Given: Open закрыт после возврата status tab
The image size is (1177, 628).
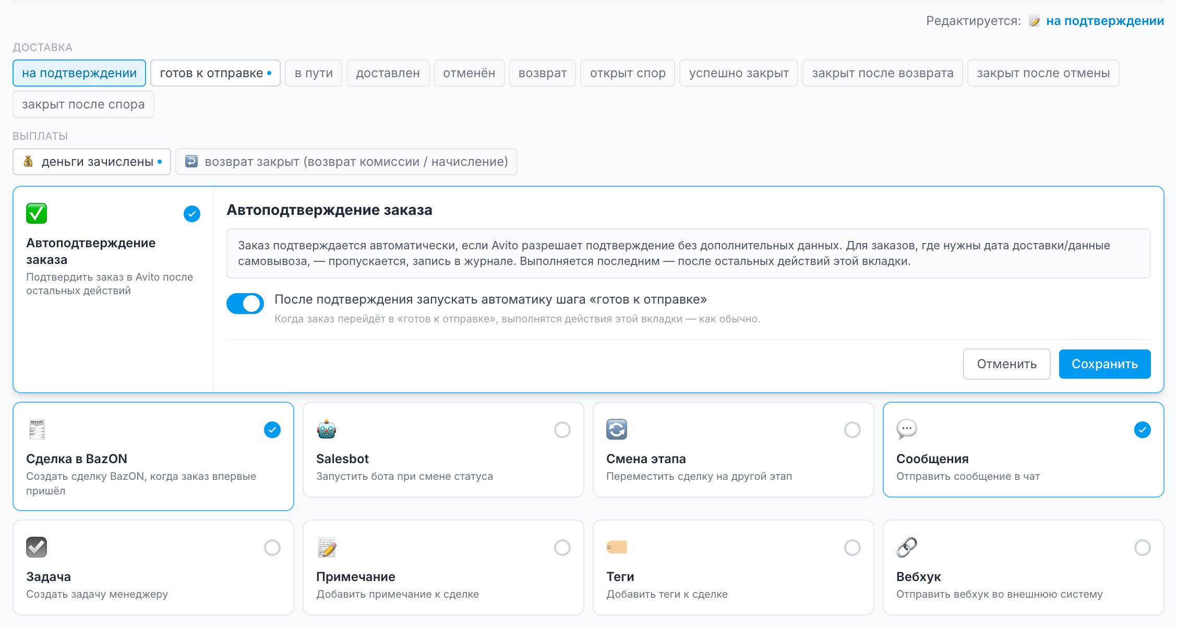Looking at the screenshot, I should [x=883, y=73].
